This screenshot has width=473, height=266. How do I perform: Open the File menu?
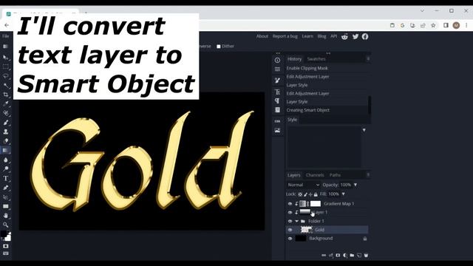click(5, 36)
